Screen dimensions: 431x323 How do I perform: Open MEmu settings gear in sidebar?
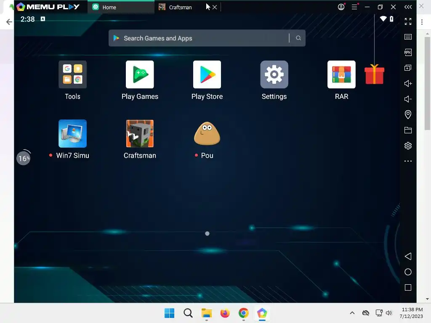[x=408, y=146]
